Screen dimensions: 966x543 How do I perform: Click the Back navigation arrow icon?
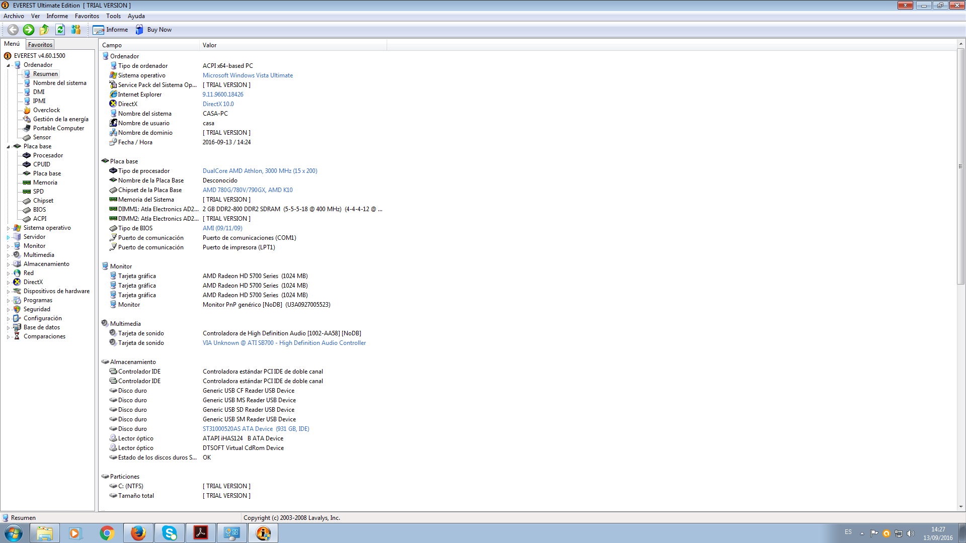13,30
